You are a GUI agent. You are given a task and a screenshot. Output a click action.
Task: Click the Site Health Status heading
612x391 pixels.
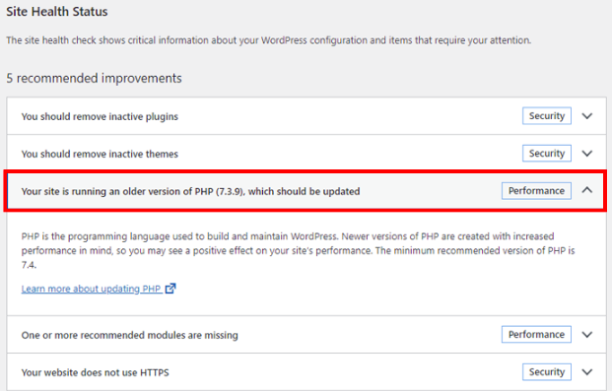click(x=57, y=12)
